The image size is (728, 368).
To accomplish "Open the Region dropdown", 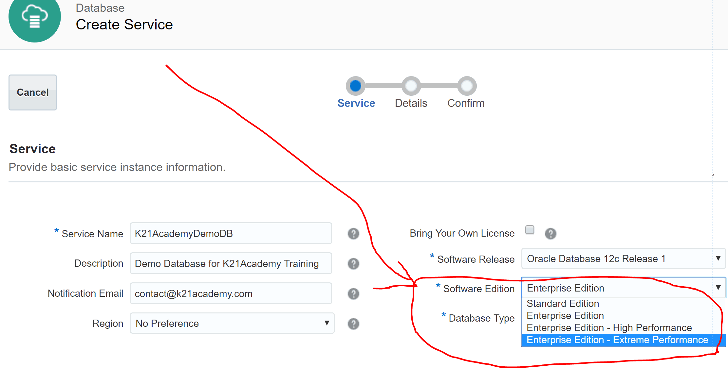I will click(x=232, y=323).
